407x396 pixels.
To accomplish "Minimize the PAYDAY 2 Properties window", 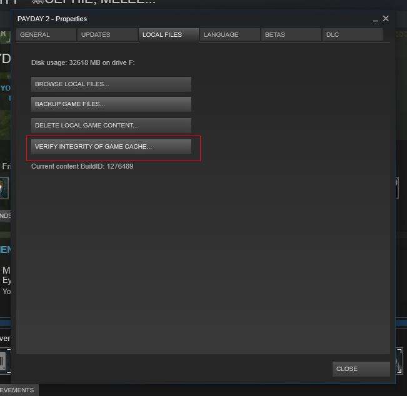I will tap(376, 19).
